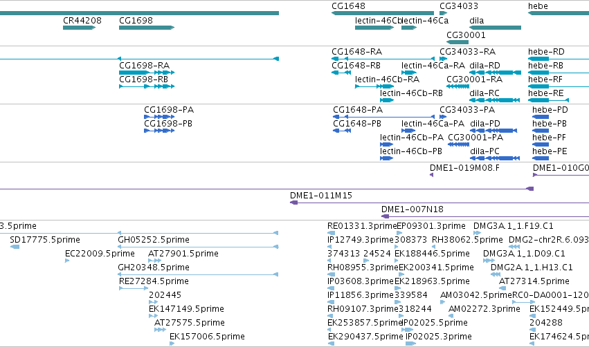Image resolution: width=589 pixels, height=347 pixels.
Task: Click the dila-RC transcript label
Action: pyautogui.click(x=484, y=93)
